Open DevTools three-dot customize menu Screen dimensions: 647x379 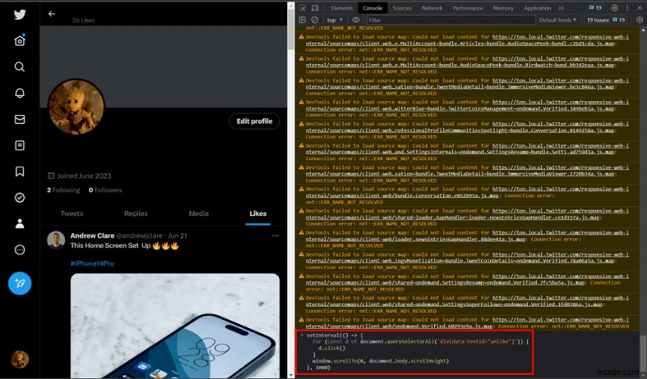point(628,8)
